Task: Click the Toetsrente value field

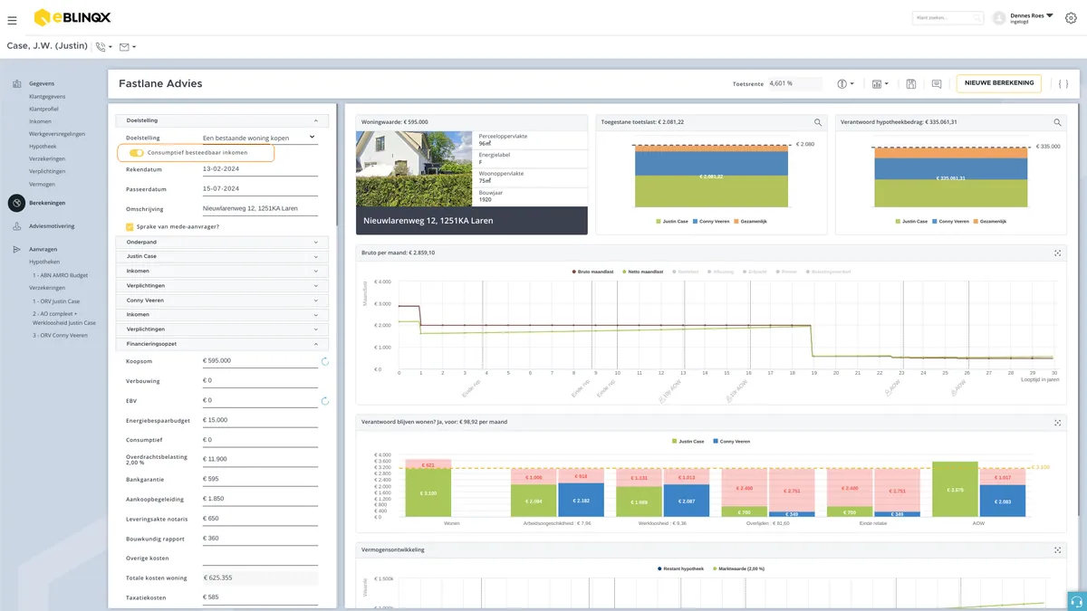Action: click(x=794, y=83)
